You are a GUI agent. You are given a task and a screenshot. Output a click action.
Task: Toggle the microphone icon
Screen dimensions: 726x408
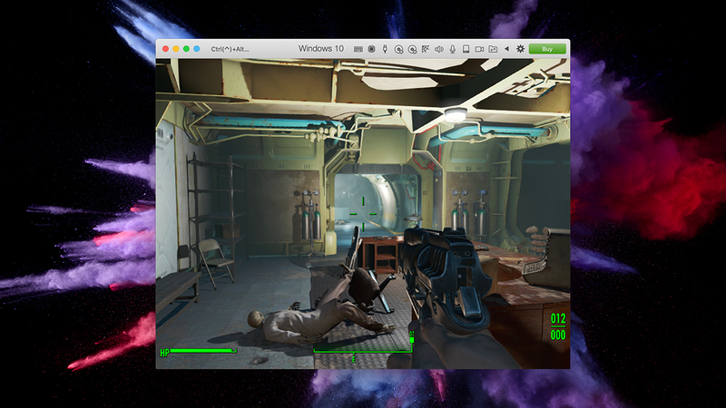coord(452,49)
